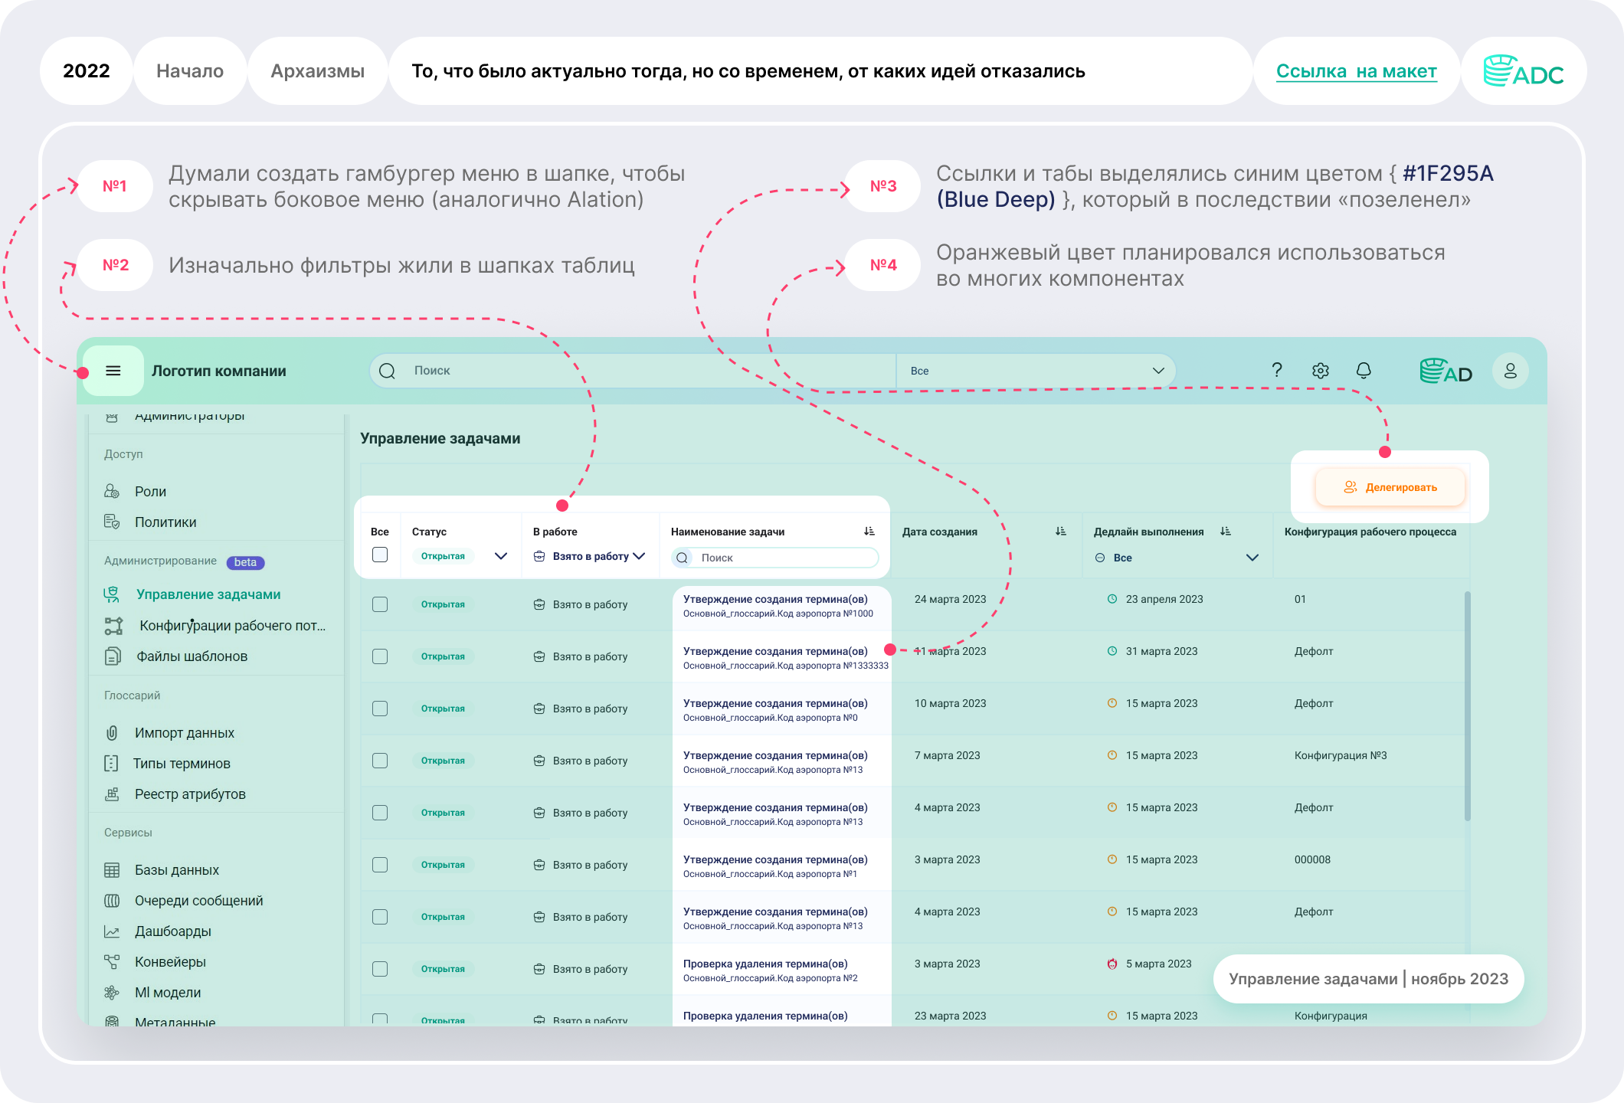Click the Конвейеры pipeline icon
This screenshot has width=1624, height=1103.
(112, 962)
